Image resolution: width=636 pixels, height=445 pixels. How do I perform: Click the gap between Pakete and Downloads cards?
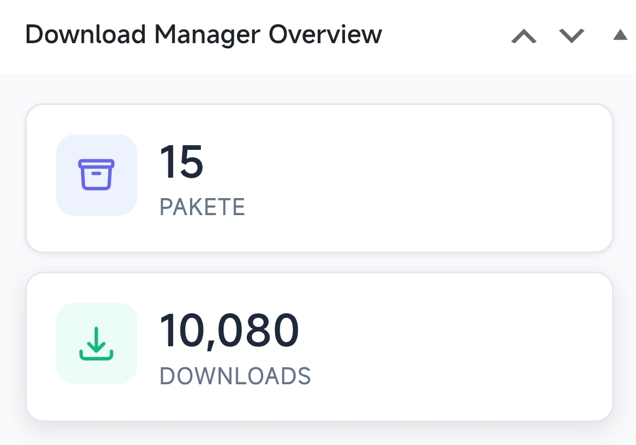(319, 262)
